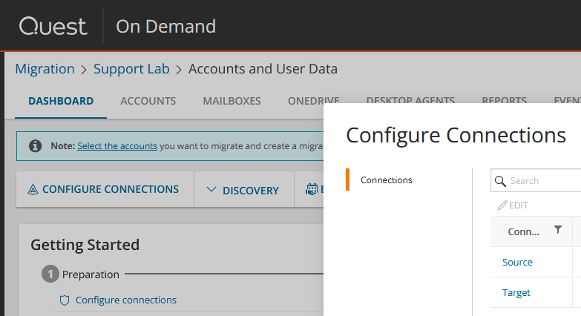Open the Accounts tab
581x316 pixels.
pos(148,101)
